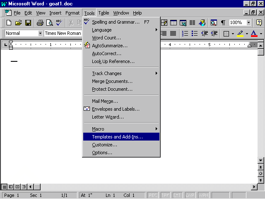This screenshot has width=265, height=199.
Task: Click the Times New Roman font box
Action: pos(63,33)
